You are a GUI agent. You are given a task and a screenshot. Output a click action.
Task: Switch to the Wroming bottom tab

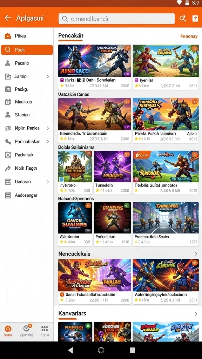pos(27,331)
